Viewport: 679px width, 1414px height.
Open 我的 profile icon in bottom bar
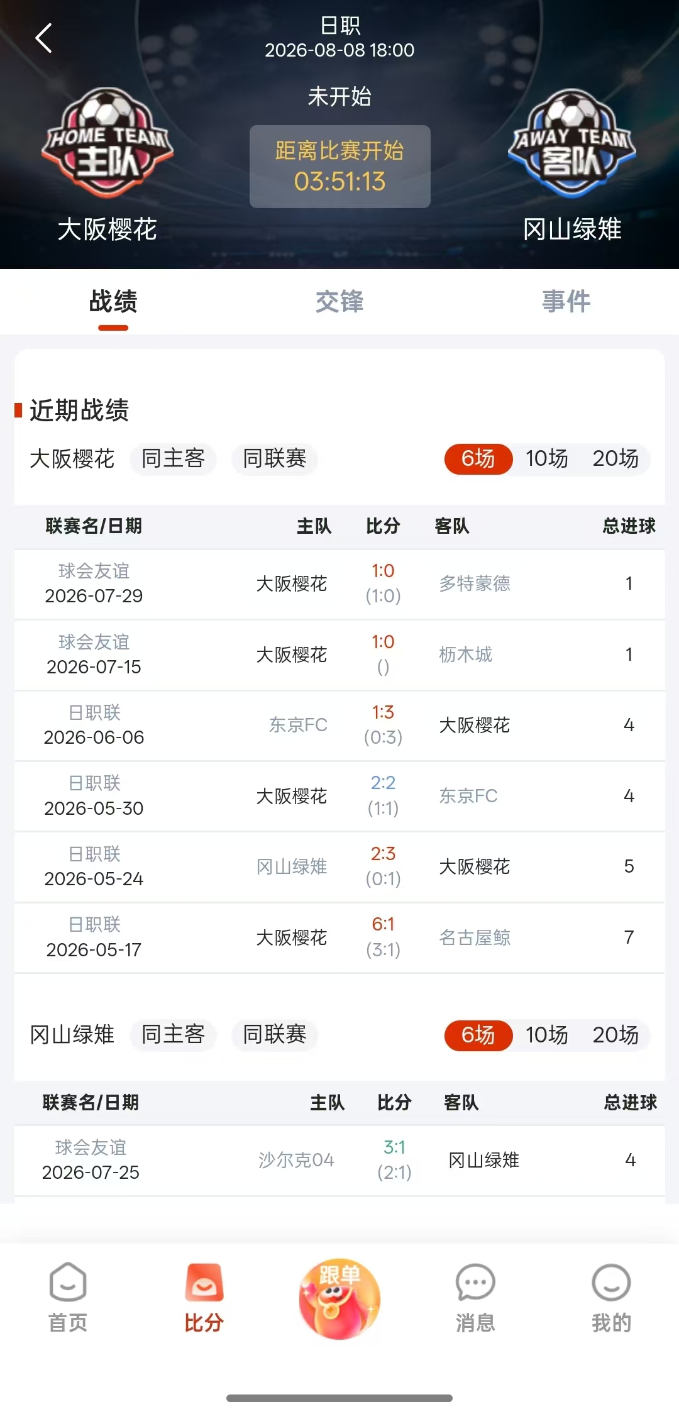click(x=611, y=1298)
